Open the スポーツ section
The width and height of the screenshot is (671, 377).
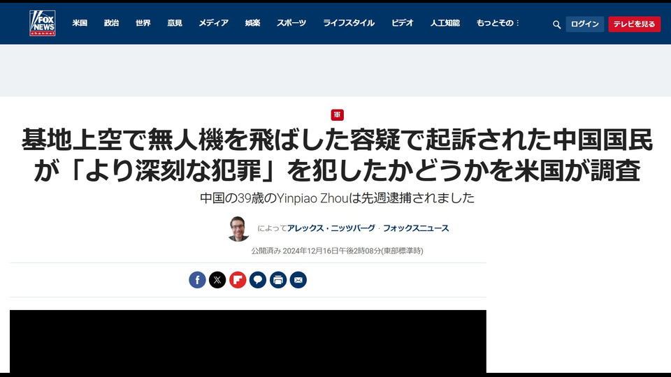pyautogui.click(x=291, y=23)
